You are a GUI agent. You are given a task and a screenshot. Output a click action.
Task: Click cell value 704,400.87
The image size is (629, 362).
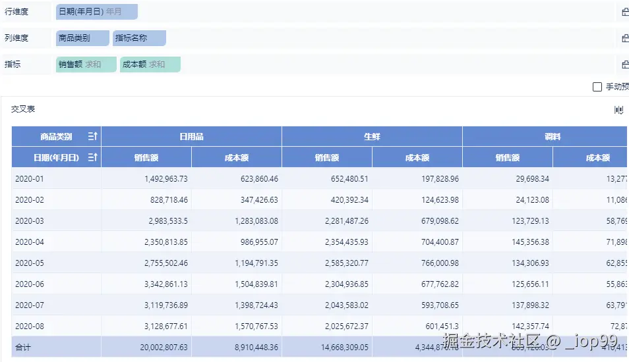[440, 242]
